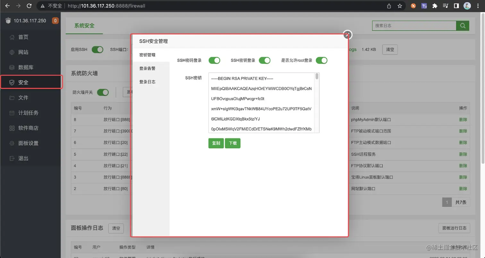Reload the page with the refresh icon

pos(29,6)
